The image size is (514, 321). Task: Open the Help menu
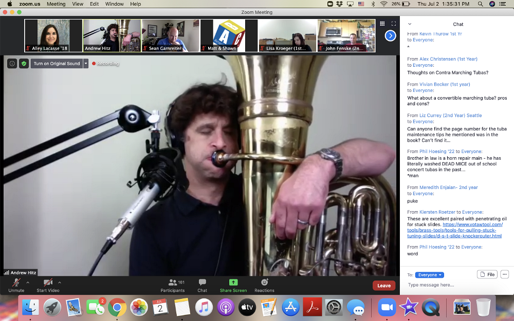pos(135,4)
